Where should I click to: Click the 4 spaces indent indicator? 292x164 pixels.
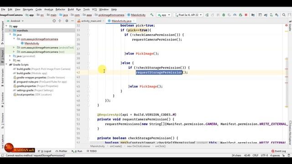(275, 155)
